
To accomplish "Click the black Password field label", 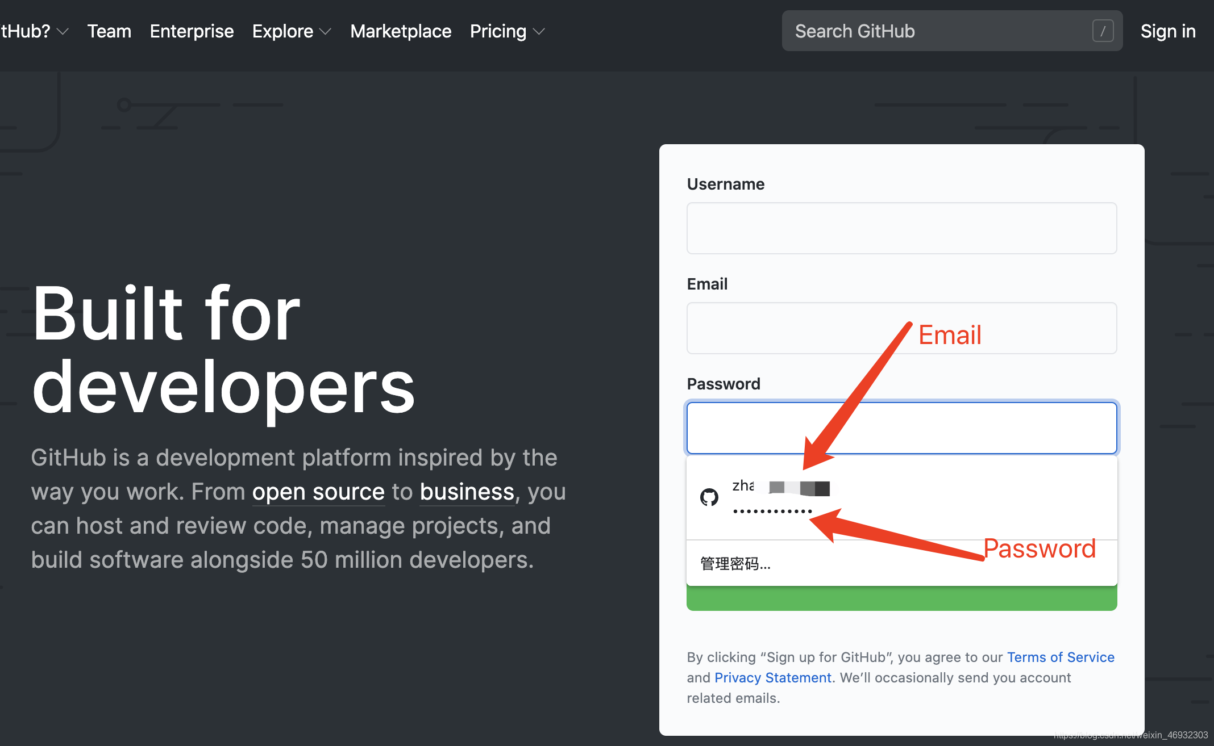I will click(x=723, y=384).
